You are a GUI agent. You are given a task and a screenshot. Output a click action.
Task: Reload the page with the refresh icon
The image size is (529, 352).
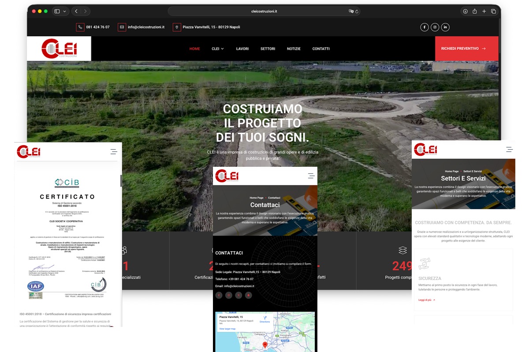point(357,11)
